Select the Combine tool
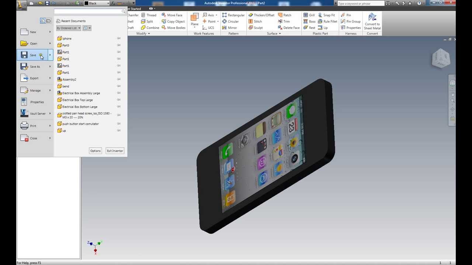The height and width of the screenshot is (265, 472). (150, 28)
